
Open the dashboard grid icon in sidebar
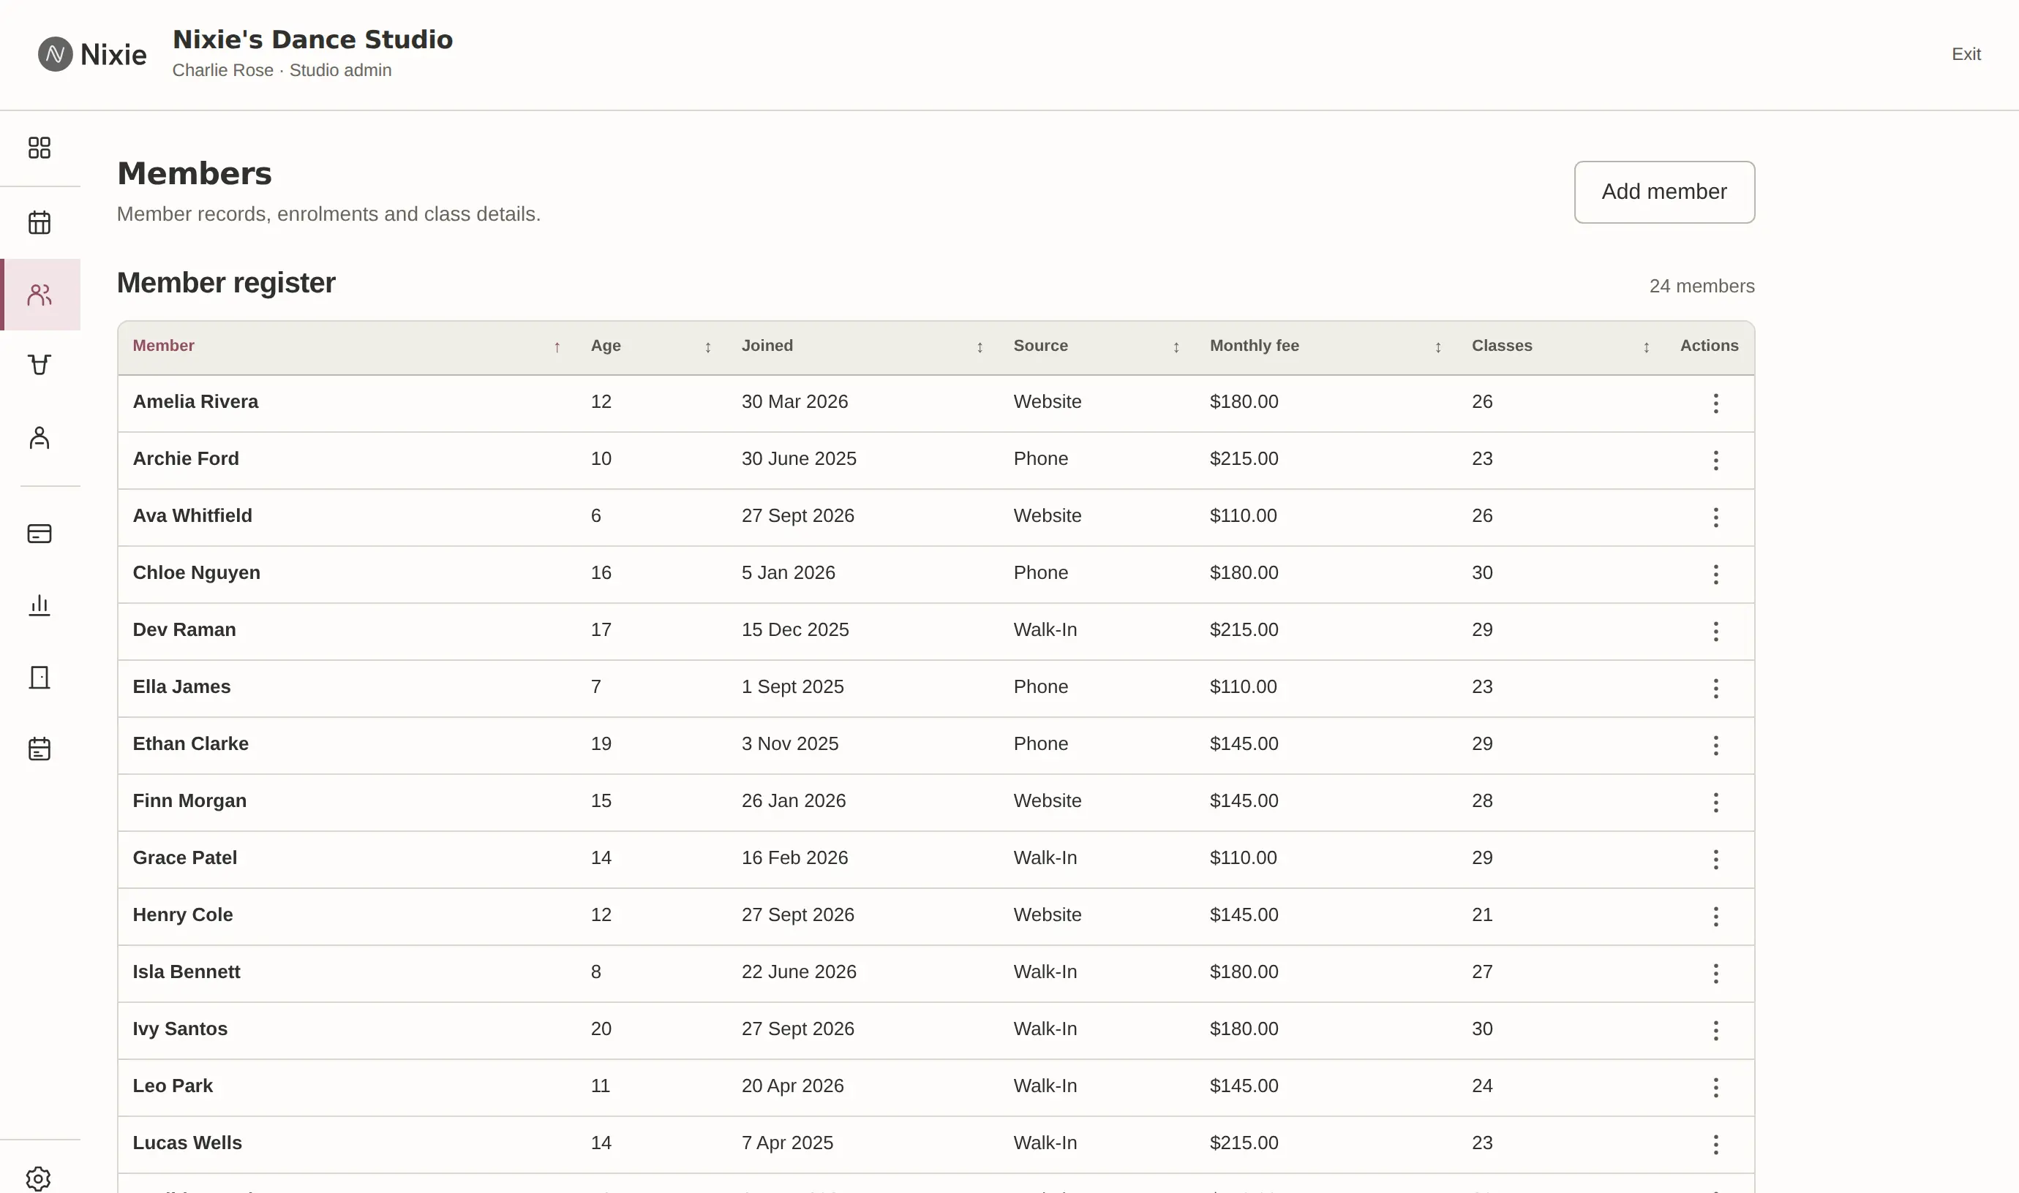[x=40, y=148]
